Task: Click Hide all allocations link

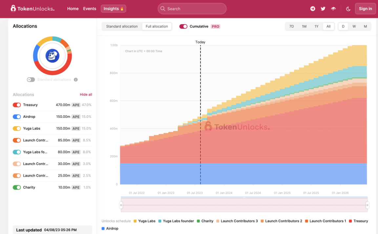Action: pos(86,95)
